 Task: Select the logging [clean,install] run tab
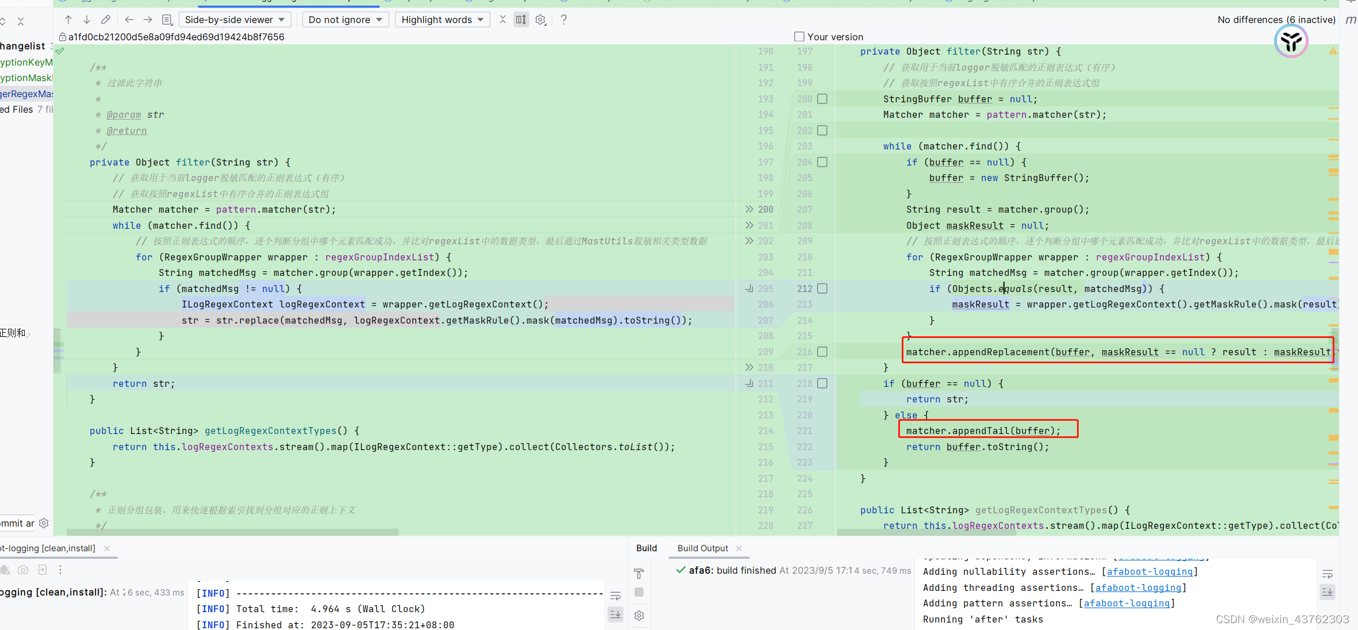click(x=48, y=548)
